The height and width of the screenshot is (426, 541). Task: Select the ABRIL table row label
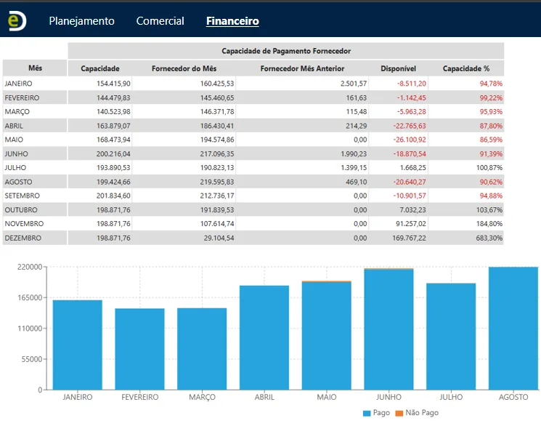(x=14, y=126)
